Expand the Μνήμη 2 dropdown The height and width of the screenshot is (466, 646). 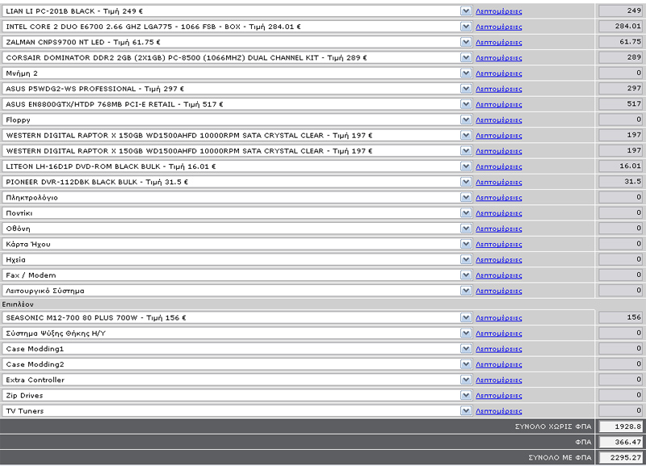point(466,73)
